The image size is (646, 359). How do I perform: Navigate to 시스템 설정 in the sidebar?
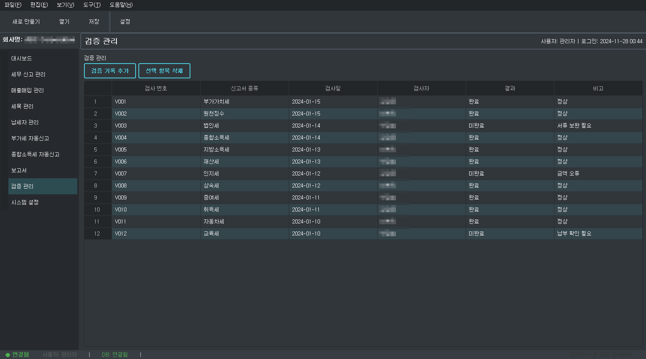coord(25,202)
